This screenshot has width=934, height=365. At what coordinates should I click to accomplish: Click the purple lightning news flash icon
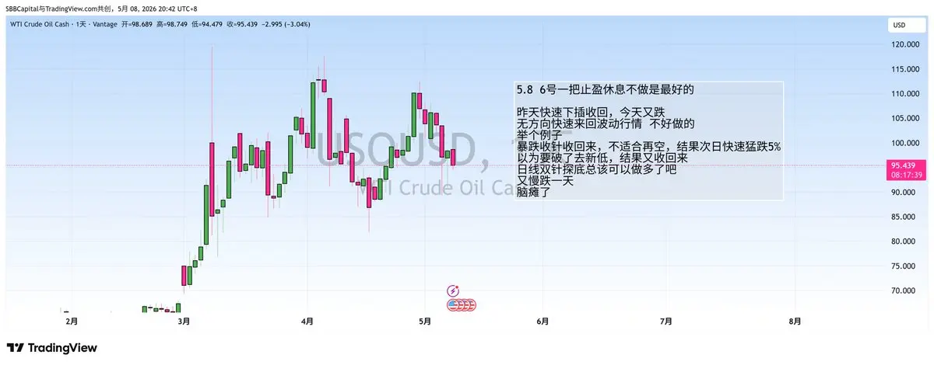click(454, 290)
